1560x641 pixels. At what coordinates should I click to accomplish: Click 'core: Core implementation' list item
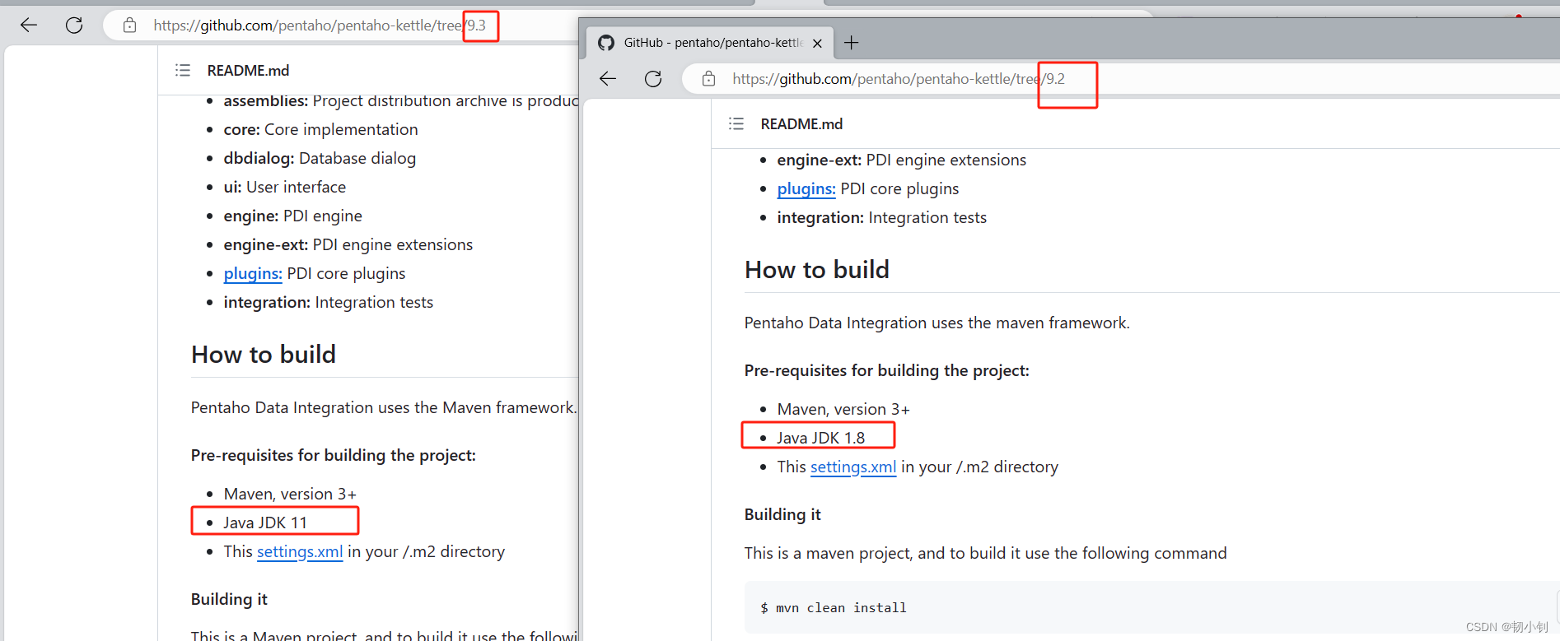pyautogui.click(x=320, y=129)
